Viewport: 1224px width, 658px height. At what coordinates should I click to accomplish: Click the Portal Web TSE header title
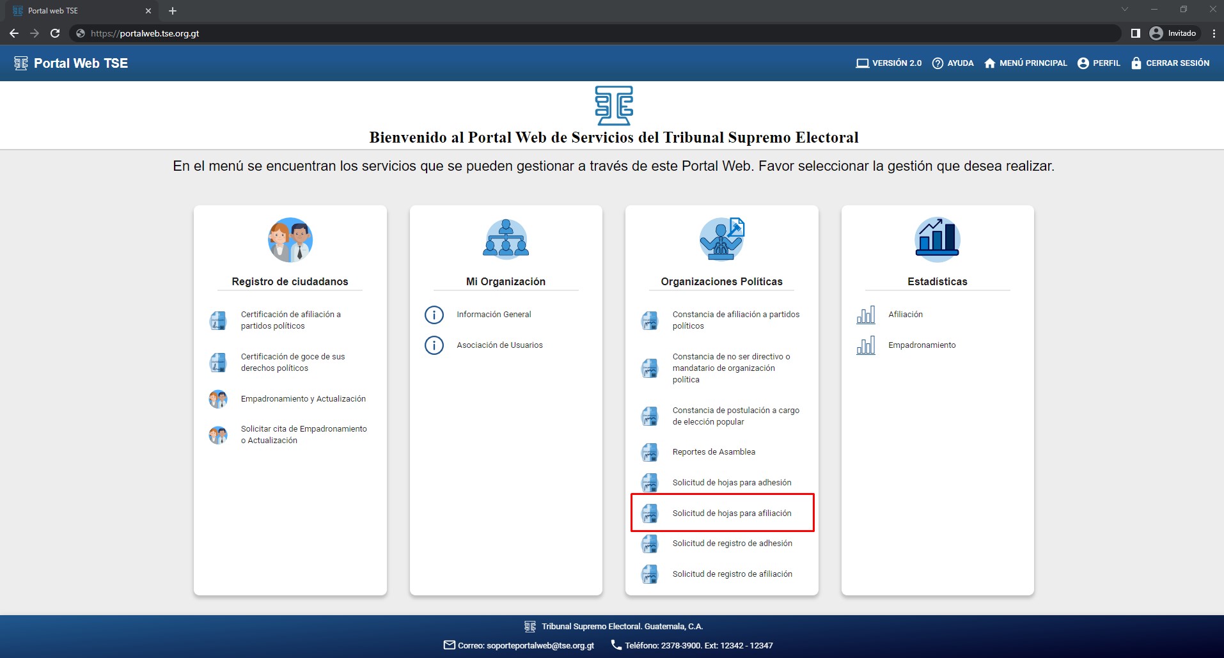[81, 63]
